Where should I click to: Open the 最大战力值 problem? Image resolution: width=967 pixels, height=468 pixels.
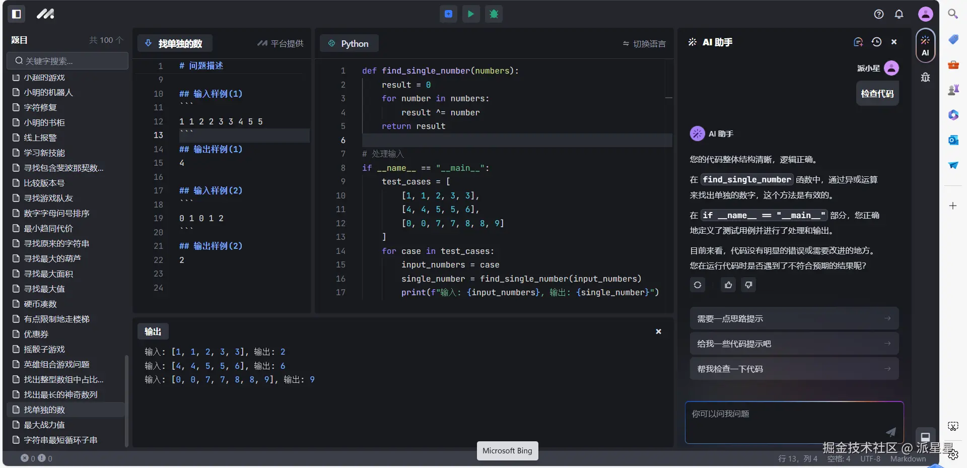pyautogui.click(x=65, y=425)
